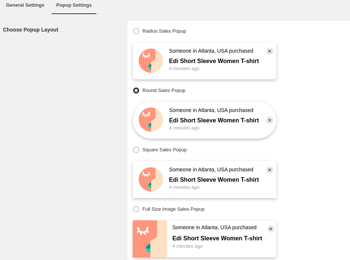The height and width of the screenshot is (260, 350).
Task: Select the Square Sales Popup layout
Action: click(x=136, y=150)
